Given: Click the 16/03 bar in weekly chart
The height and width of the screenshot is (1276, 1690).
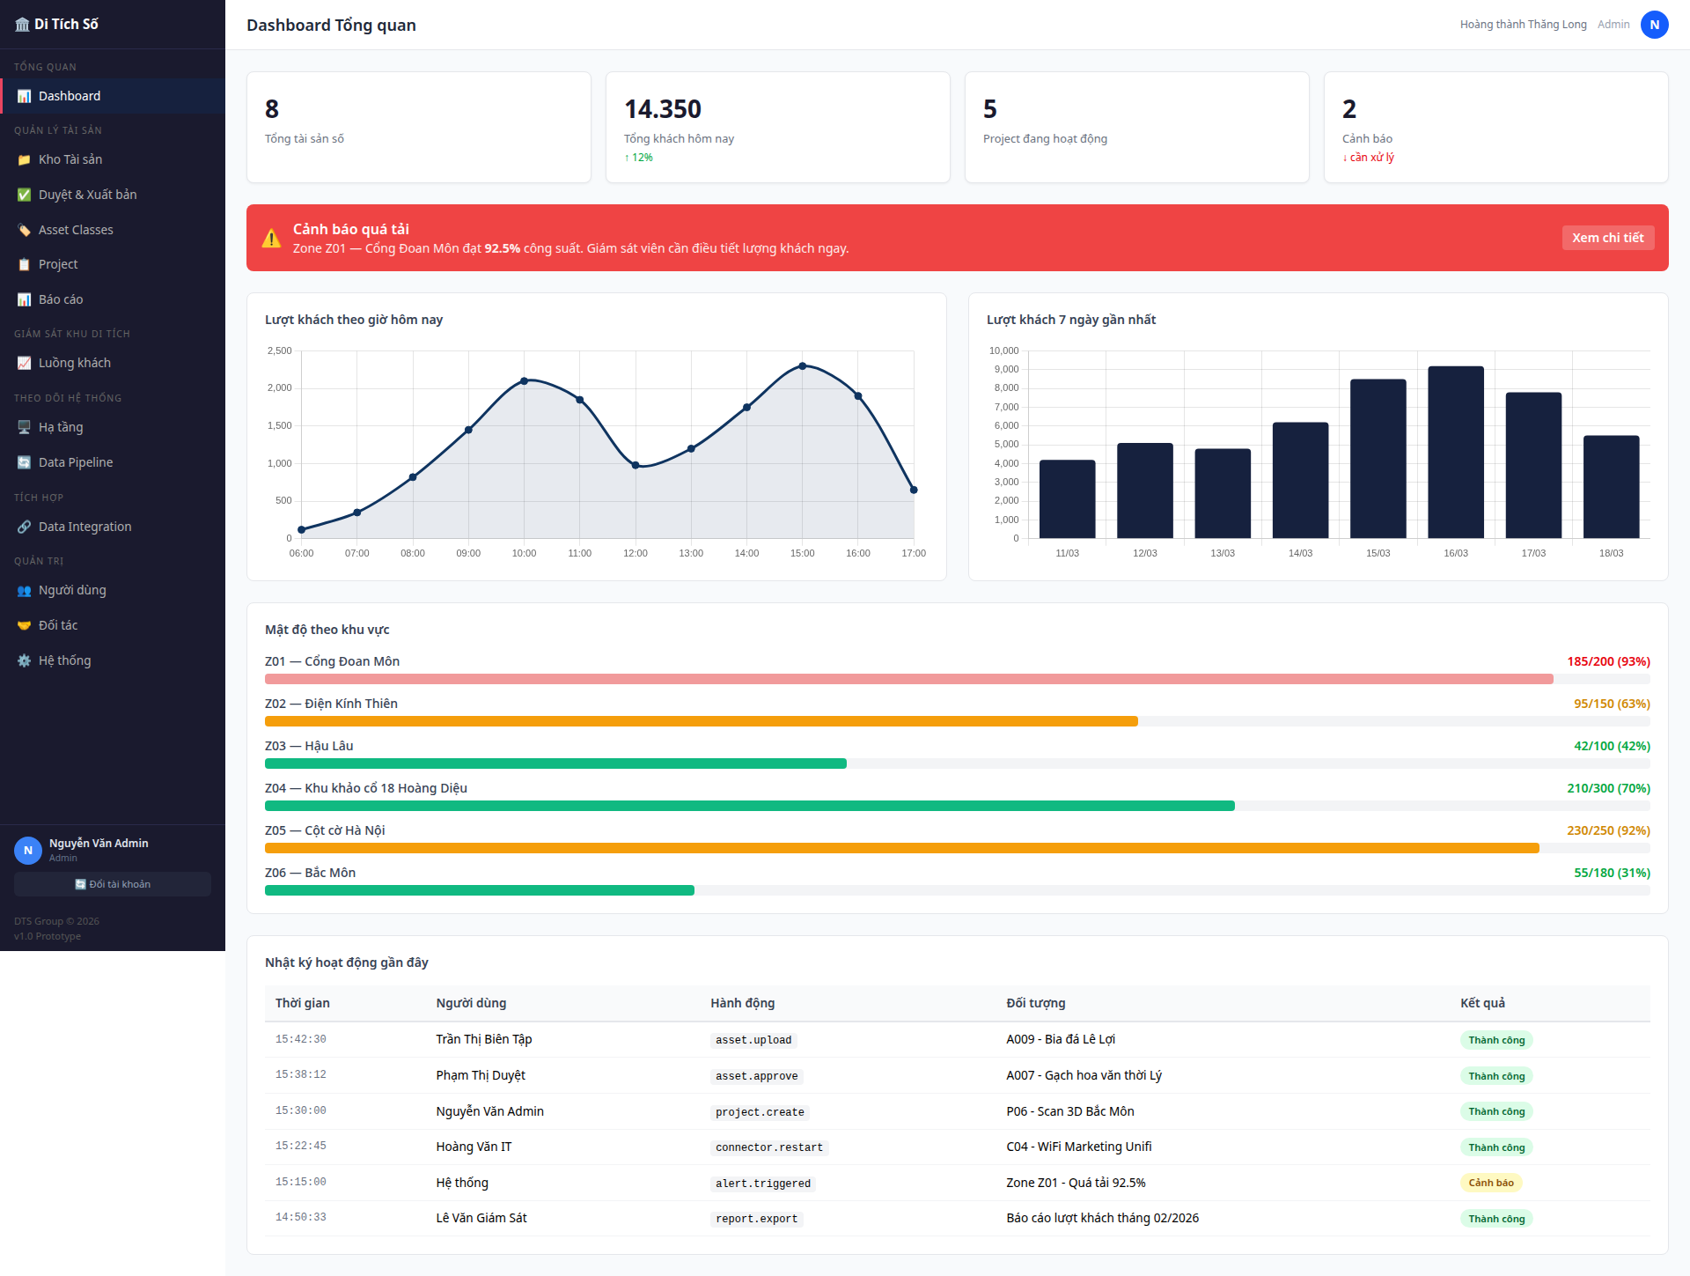Looking at the screenshot, I should (x=1455, y=452).
